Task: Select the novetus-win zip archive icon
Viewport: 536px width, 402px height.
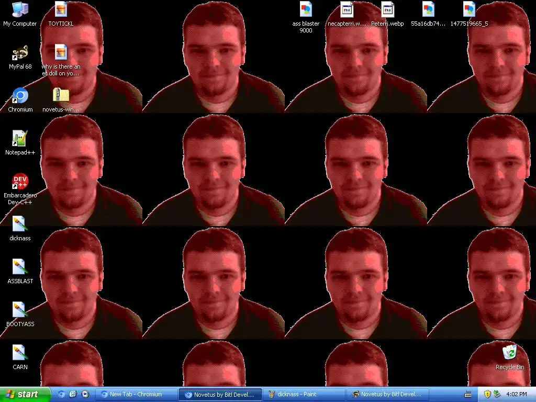Action: (61, 100)
